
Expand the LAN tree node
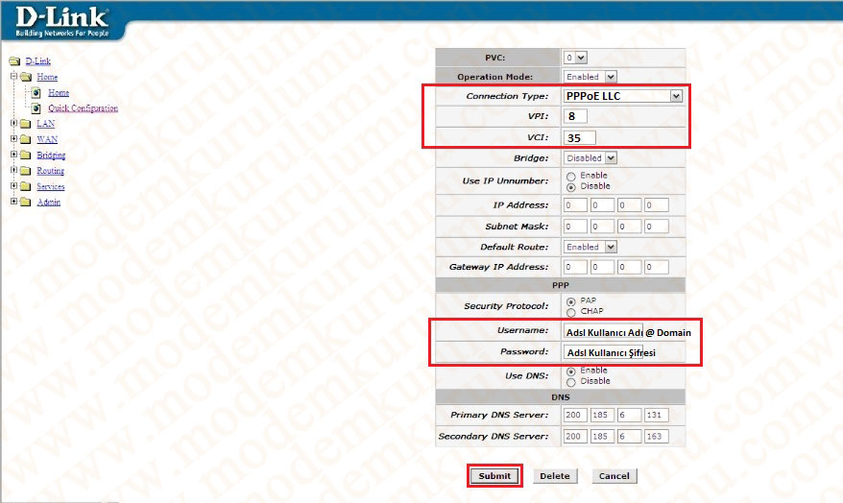(x=14, y=123)
